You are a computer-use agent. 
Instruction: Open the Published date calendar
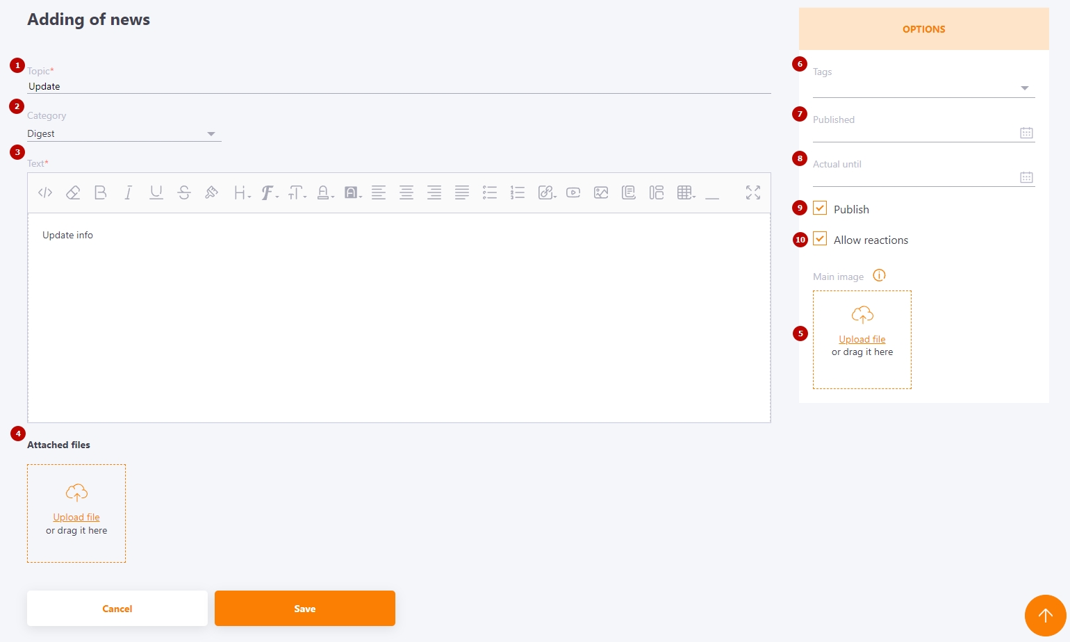(x=1026, y=133)
